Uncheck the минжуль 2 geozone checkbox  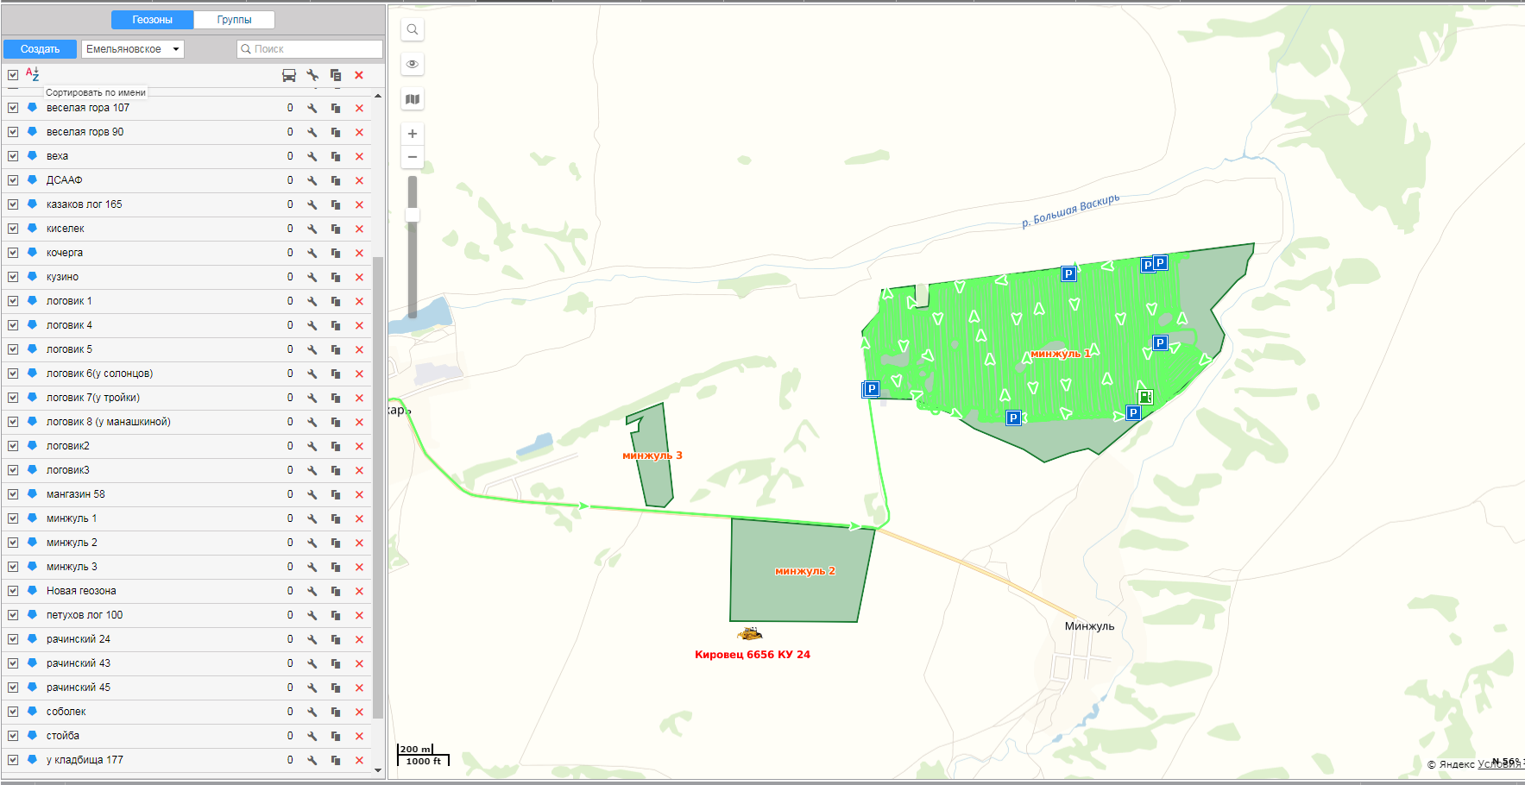(x=13, y=543)
